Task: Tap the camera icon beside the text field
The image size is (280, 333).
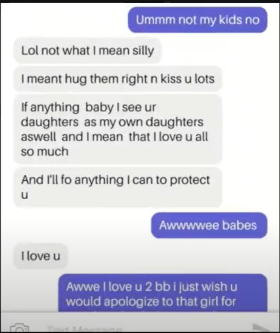Action: 19,328
